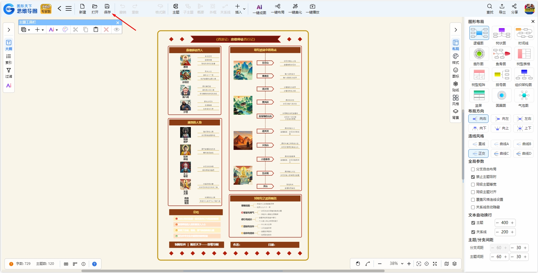Choose the 气泡图 layout icon

524,95
